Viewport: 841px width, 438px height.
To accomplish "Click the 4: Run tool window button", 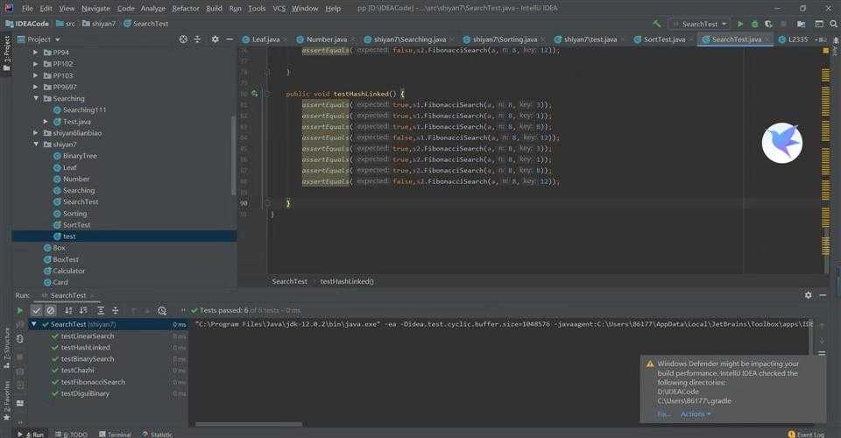I will click(31, 434).
